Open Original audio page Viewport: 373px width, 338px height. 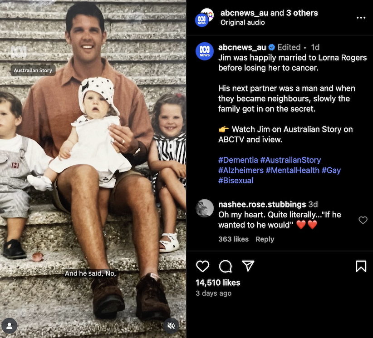click(x=242, y=22)
